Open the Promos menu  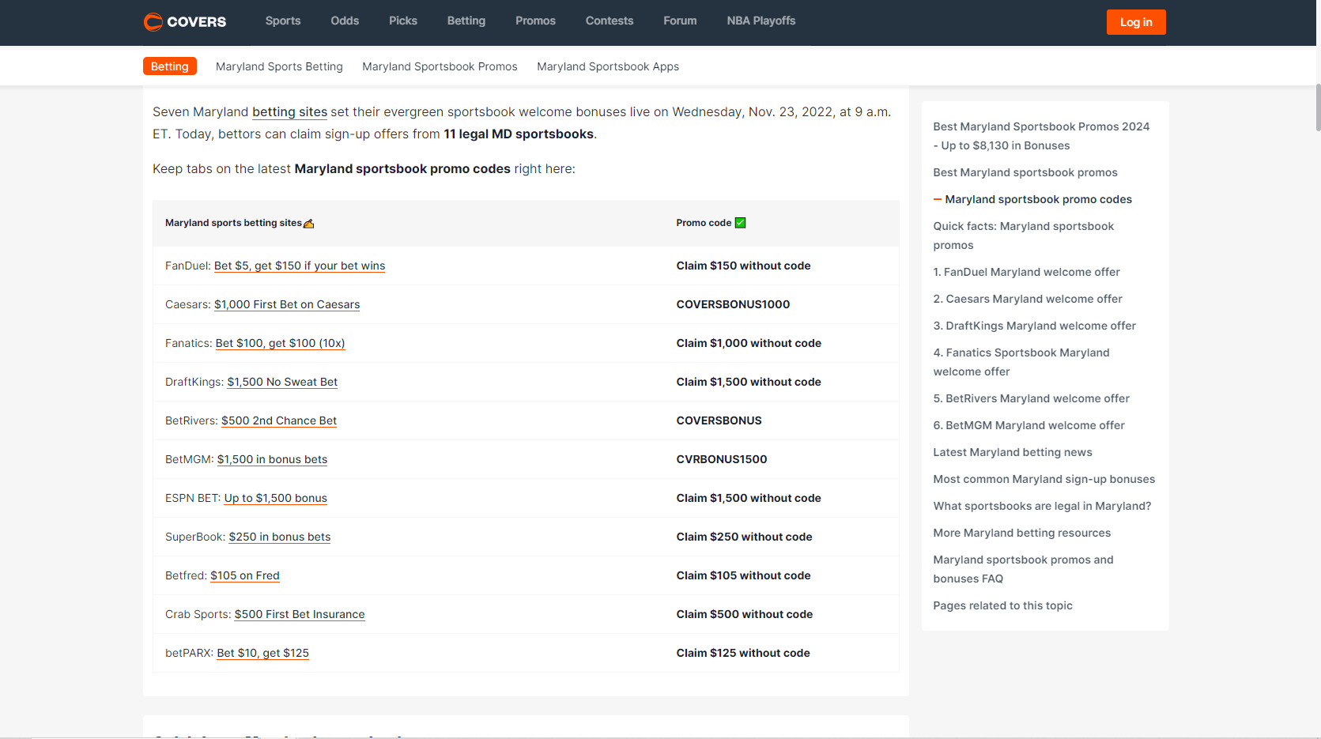click(535, 21)
